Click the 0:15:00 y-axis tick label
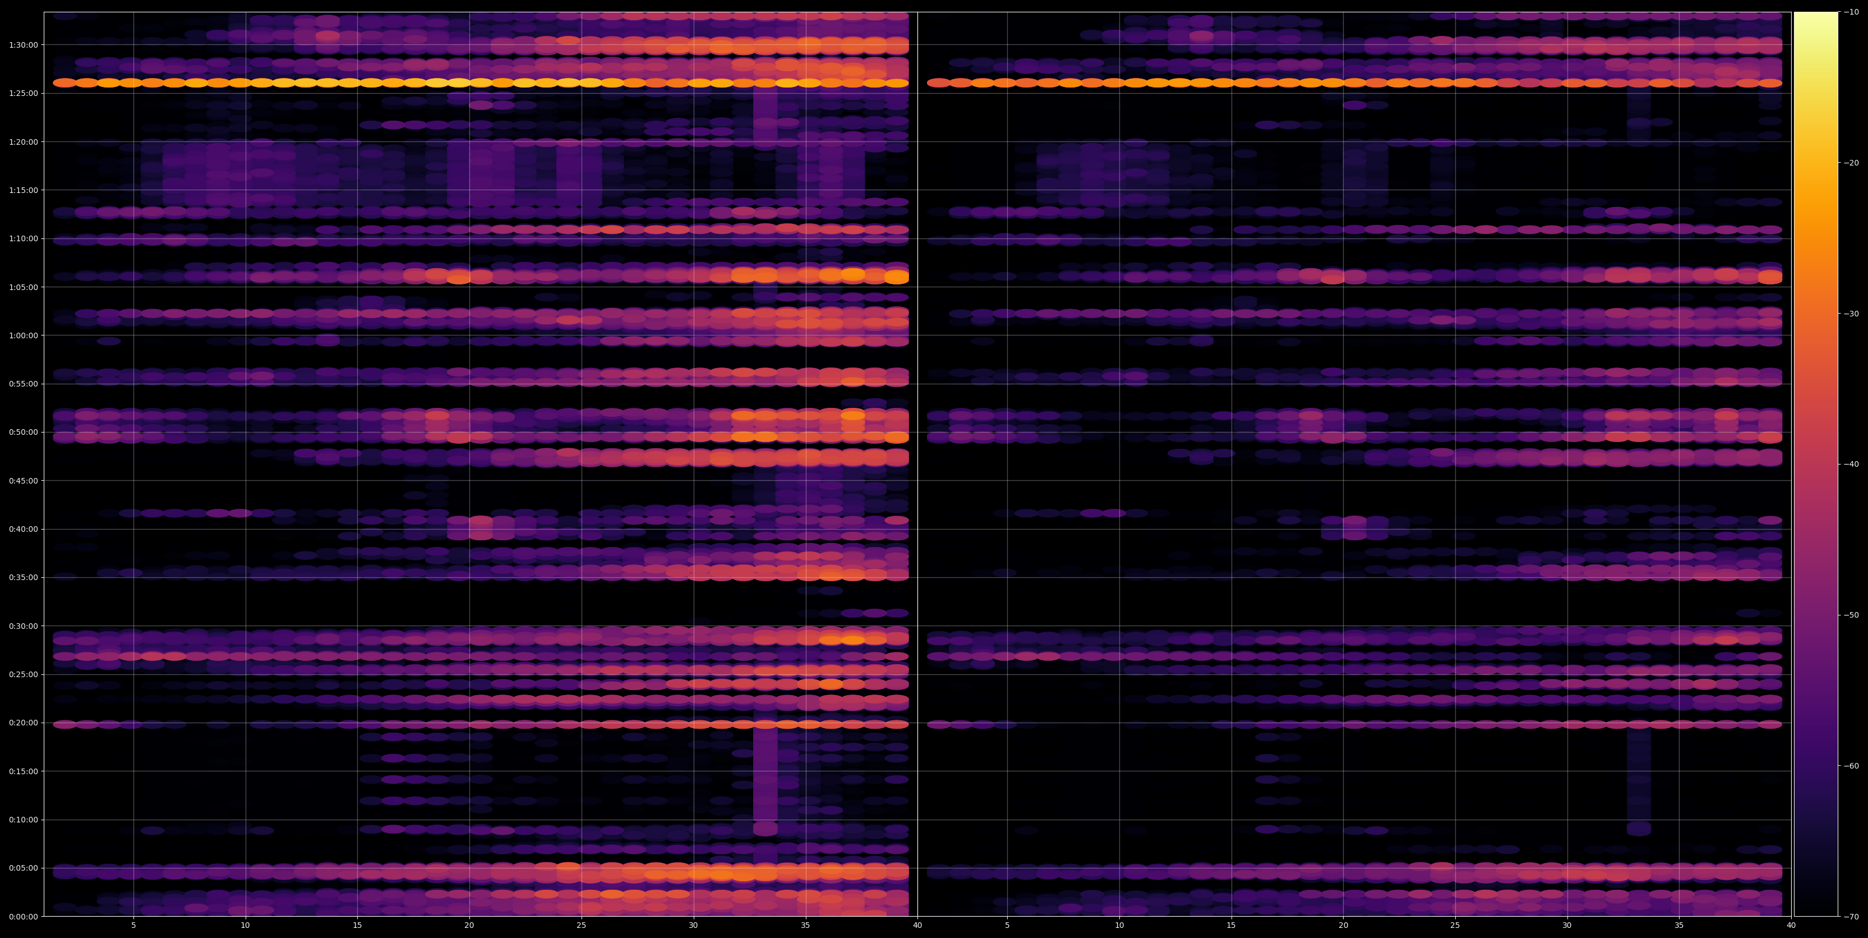This screenshot has height=938, width=1868. pos(23,771)
